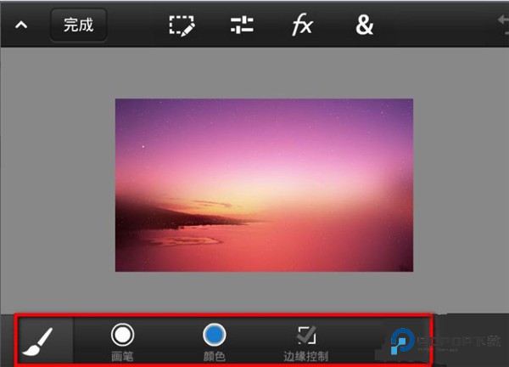The image size is (509, 367).
Task: Toggle the 边缘控制 checkbox
Action: (306, 335)
